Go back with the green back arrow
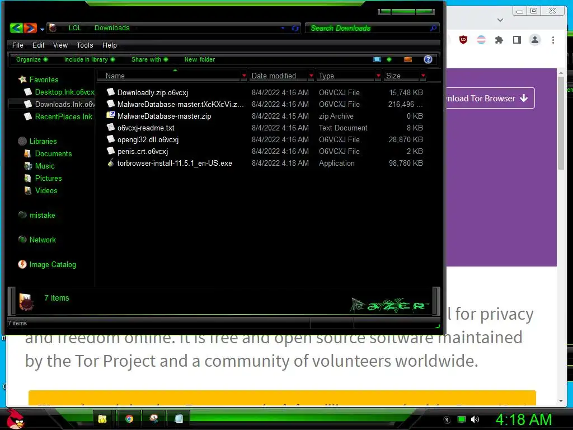Image resolution: width=573 pixels, height=430 pixels. click(x=16, y=28)
